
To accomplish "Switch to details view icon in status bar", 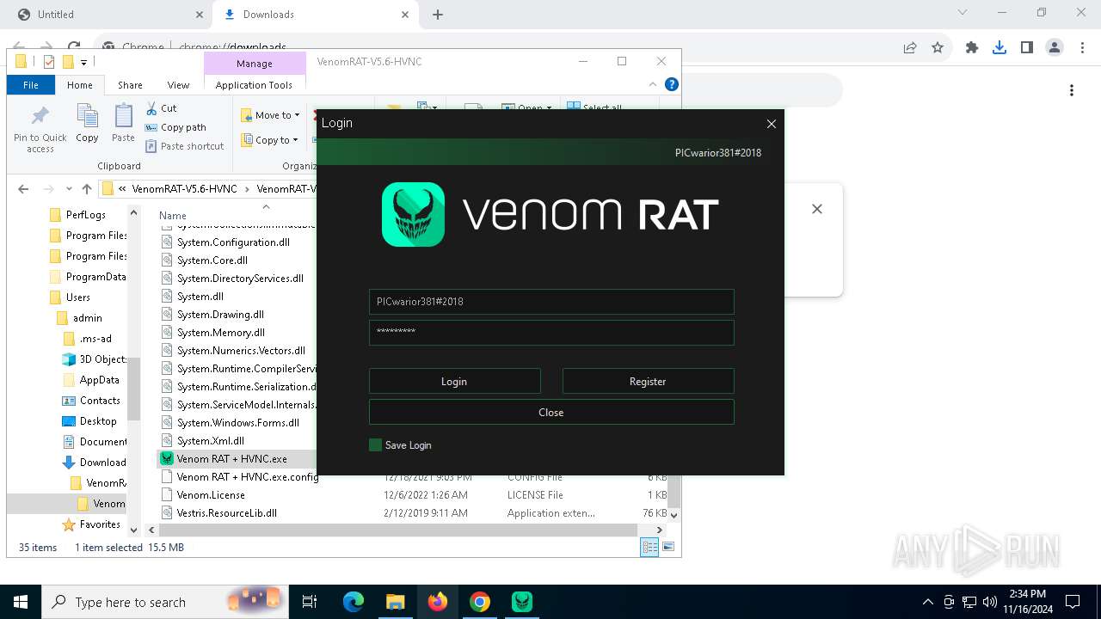I will pyautogui.click(x=649, y=547).
